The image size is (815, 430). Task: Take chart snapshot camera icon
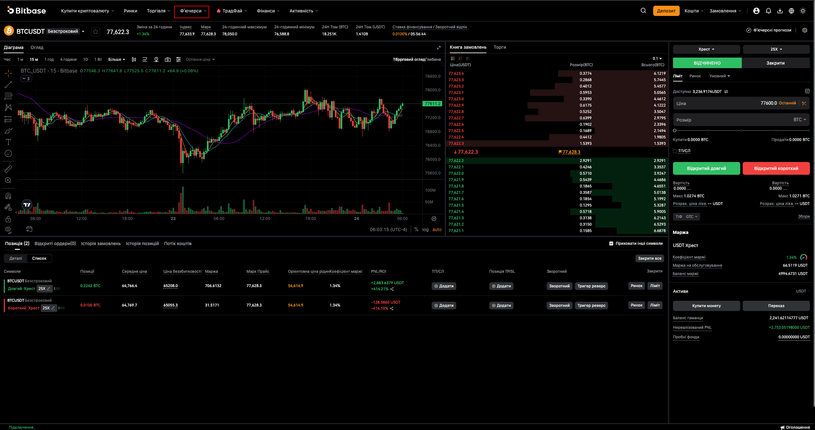[167, 60]
